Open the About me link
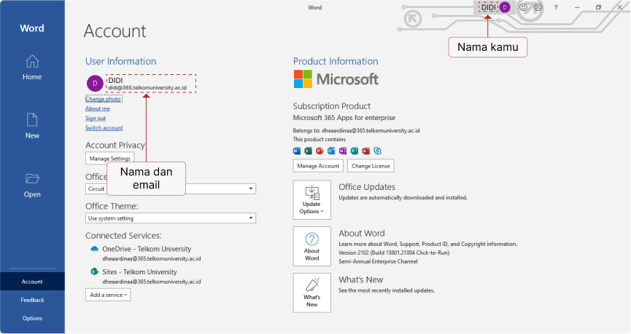 click(98, 108)
